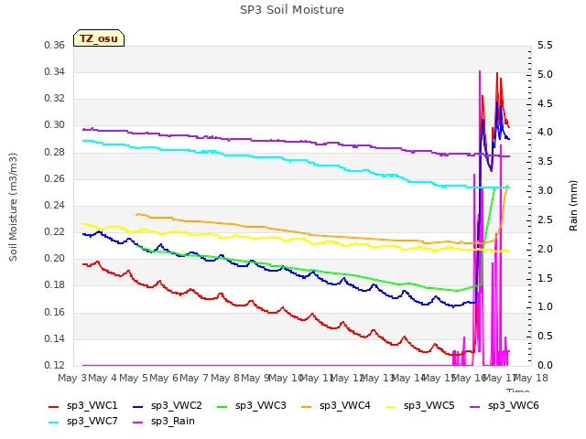Viewport: 586px width, 439px height.
Task: Click the 0.12 left axis tick label
Action: click(55, 365)
